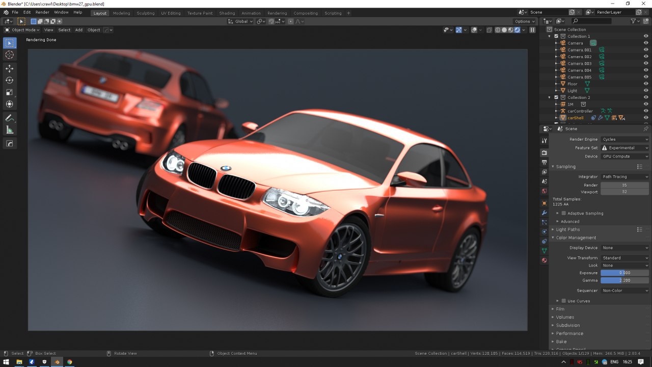Hide Collection 1 in viewport

[646, 36]
